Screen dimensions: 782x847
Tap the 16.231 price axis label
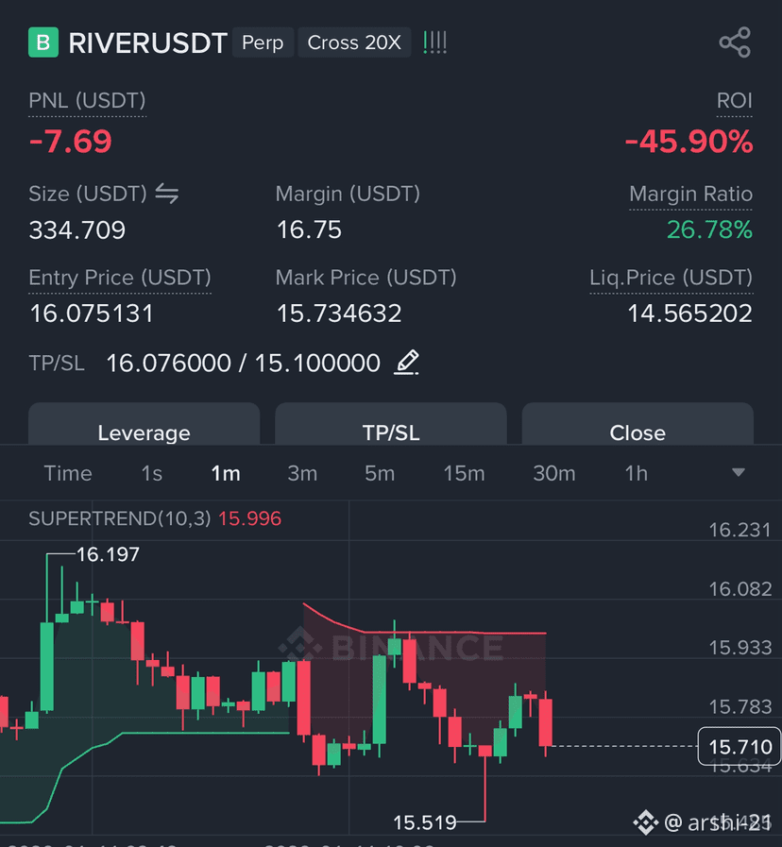[739, 530]
